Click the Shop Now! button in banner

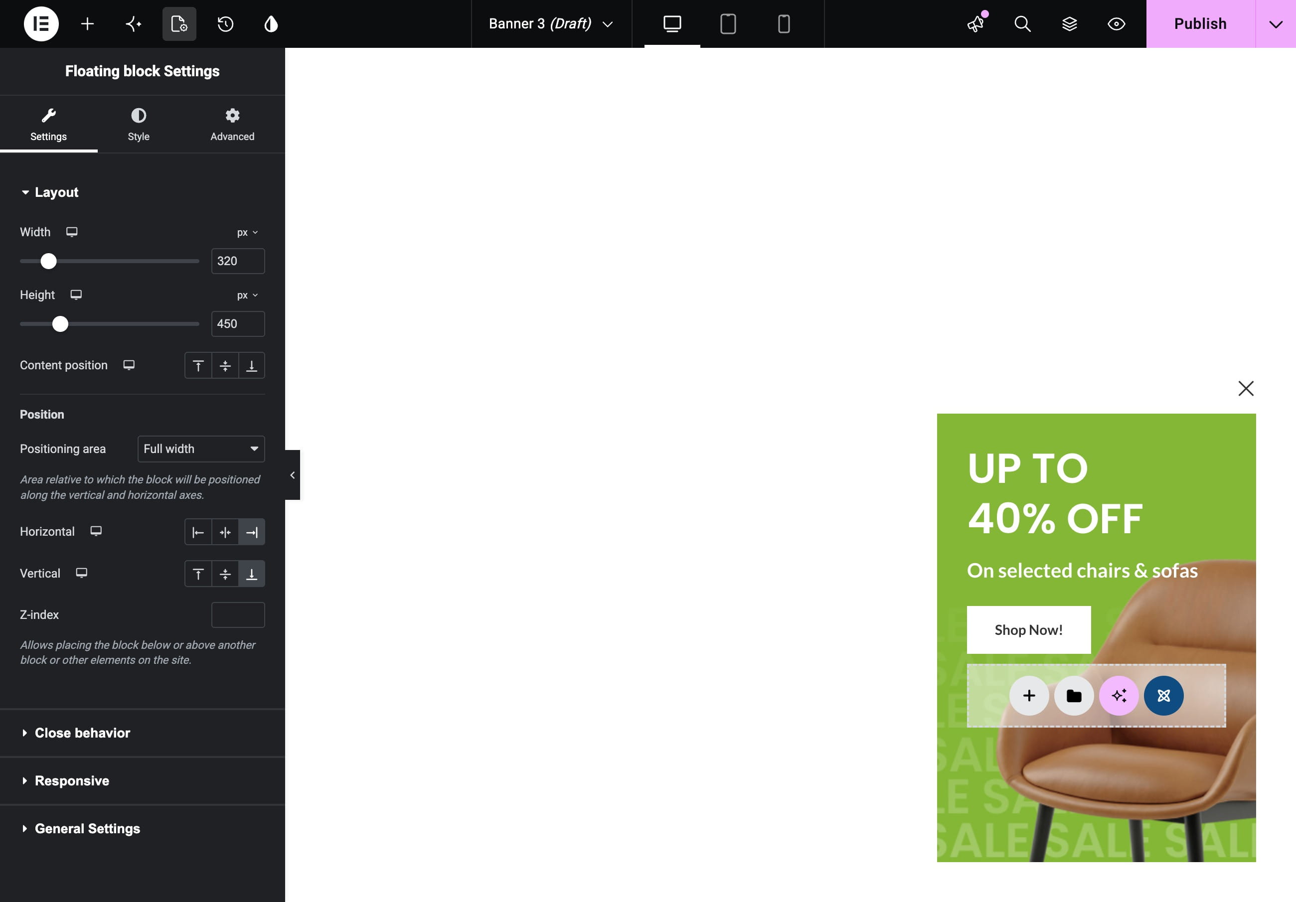pos(1028,630)
